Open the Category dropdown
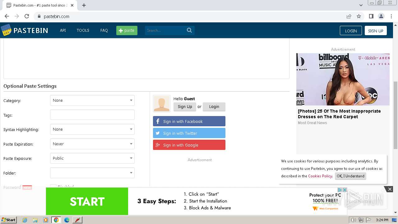This screenshot has width=398, height=224. [x=92, y=100]
